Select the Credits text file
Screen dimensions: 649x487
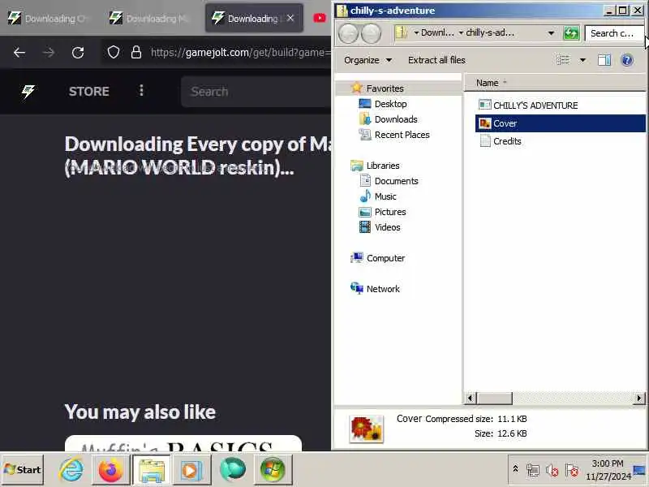click(500, 141)
